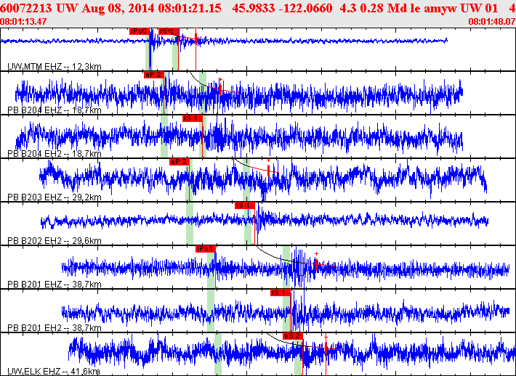Click the P pick flag on B203 EHZ
Image resolution: width=516 pixels, height=376 pixels.
point(178,161)
